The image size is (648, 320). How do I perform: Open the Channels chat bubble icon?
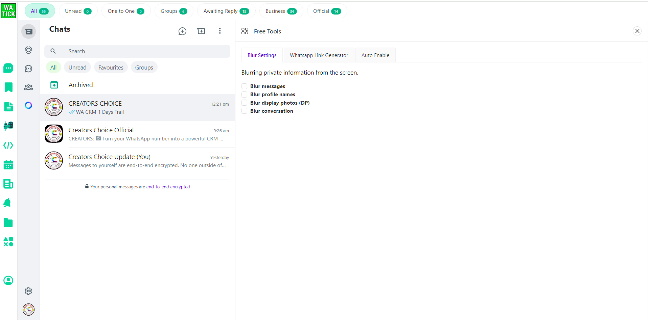click(x=29, y=69)
